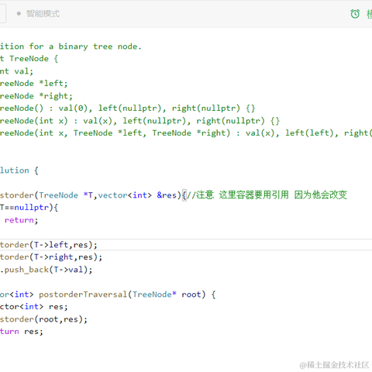Click the "ctor<int> res;" declaration line

[x=34, y=307]
